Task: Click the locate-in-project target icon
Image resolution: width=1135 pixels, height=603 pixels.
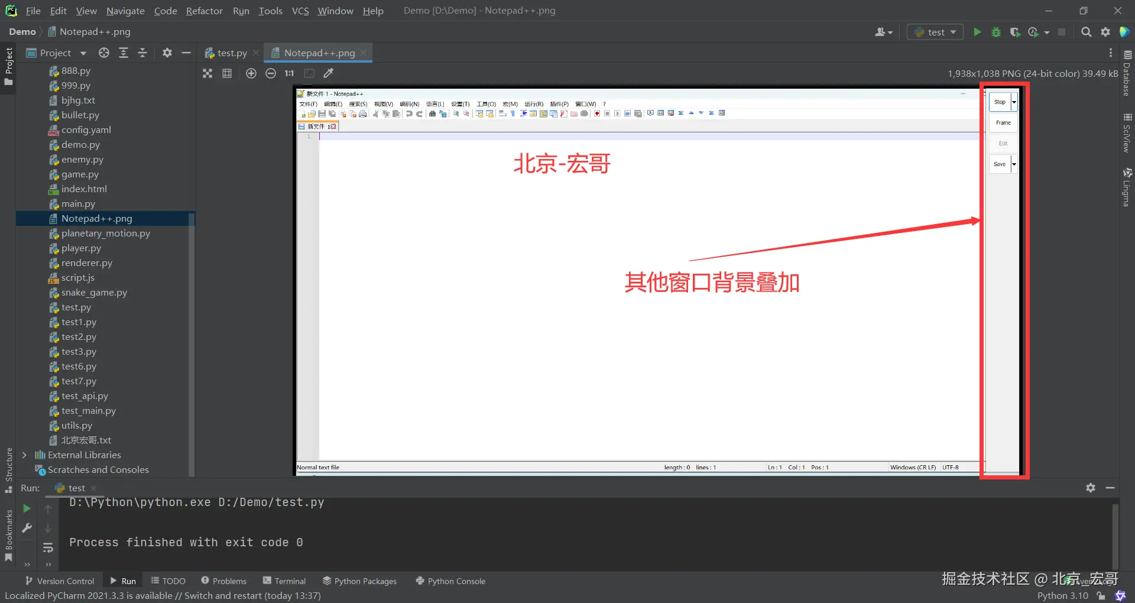Action: point(104,53)
